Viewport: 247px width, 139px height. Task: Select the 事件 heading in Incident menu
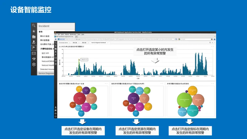41,32
